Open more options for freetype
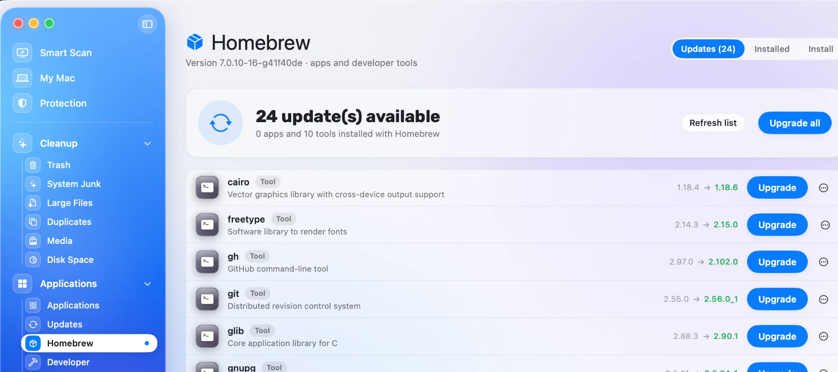 coord(825,225)
